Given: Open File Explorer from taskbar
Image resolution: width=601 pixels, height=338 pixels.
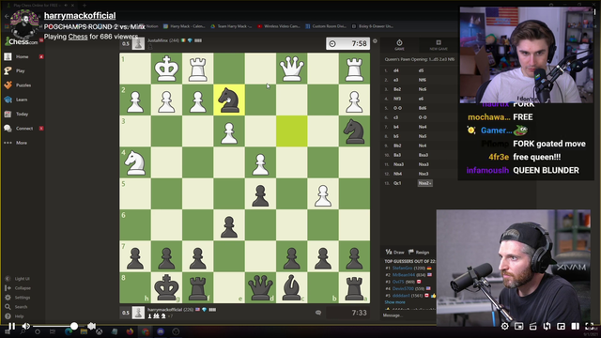Looking at the screenshot, I should point(84,331).
